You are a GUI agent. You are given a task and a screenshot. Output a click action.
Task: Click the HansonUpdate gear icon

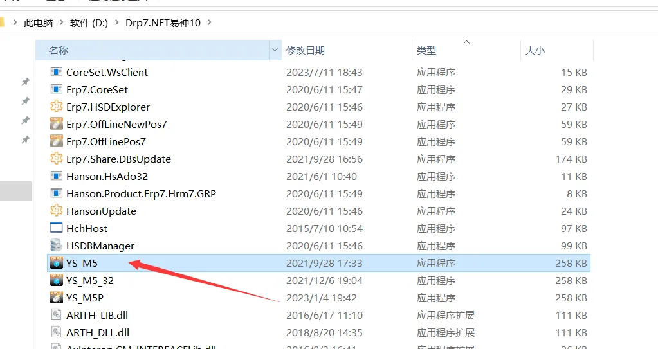[x=57, y=211]
